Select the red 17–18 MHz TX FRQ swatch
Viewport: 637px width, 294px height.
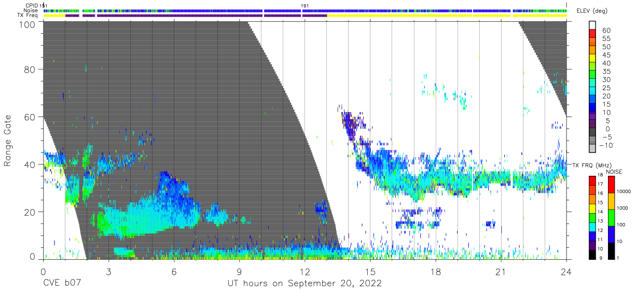[592, 180]
